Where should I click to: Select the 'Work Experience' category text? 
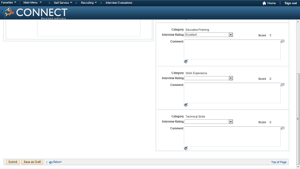pos(196,73)
